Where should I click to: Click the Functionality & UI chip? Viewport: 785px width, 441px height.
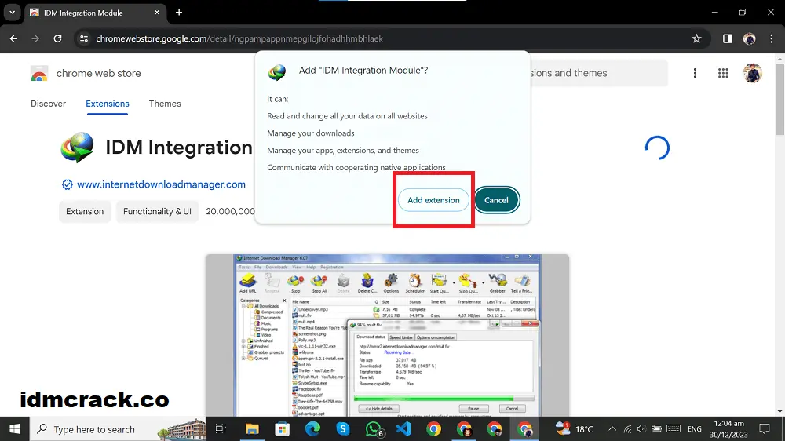(x=157, y=211)
